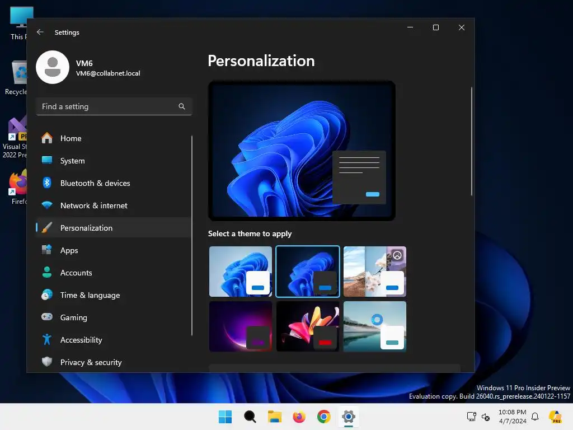The height and width of the screenshot is (430, 573).
Task: Click the Home house icon in sidebar
Action: tap(47, 138)
